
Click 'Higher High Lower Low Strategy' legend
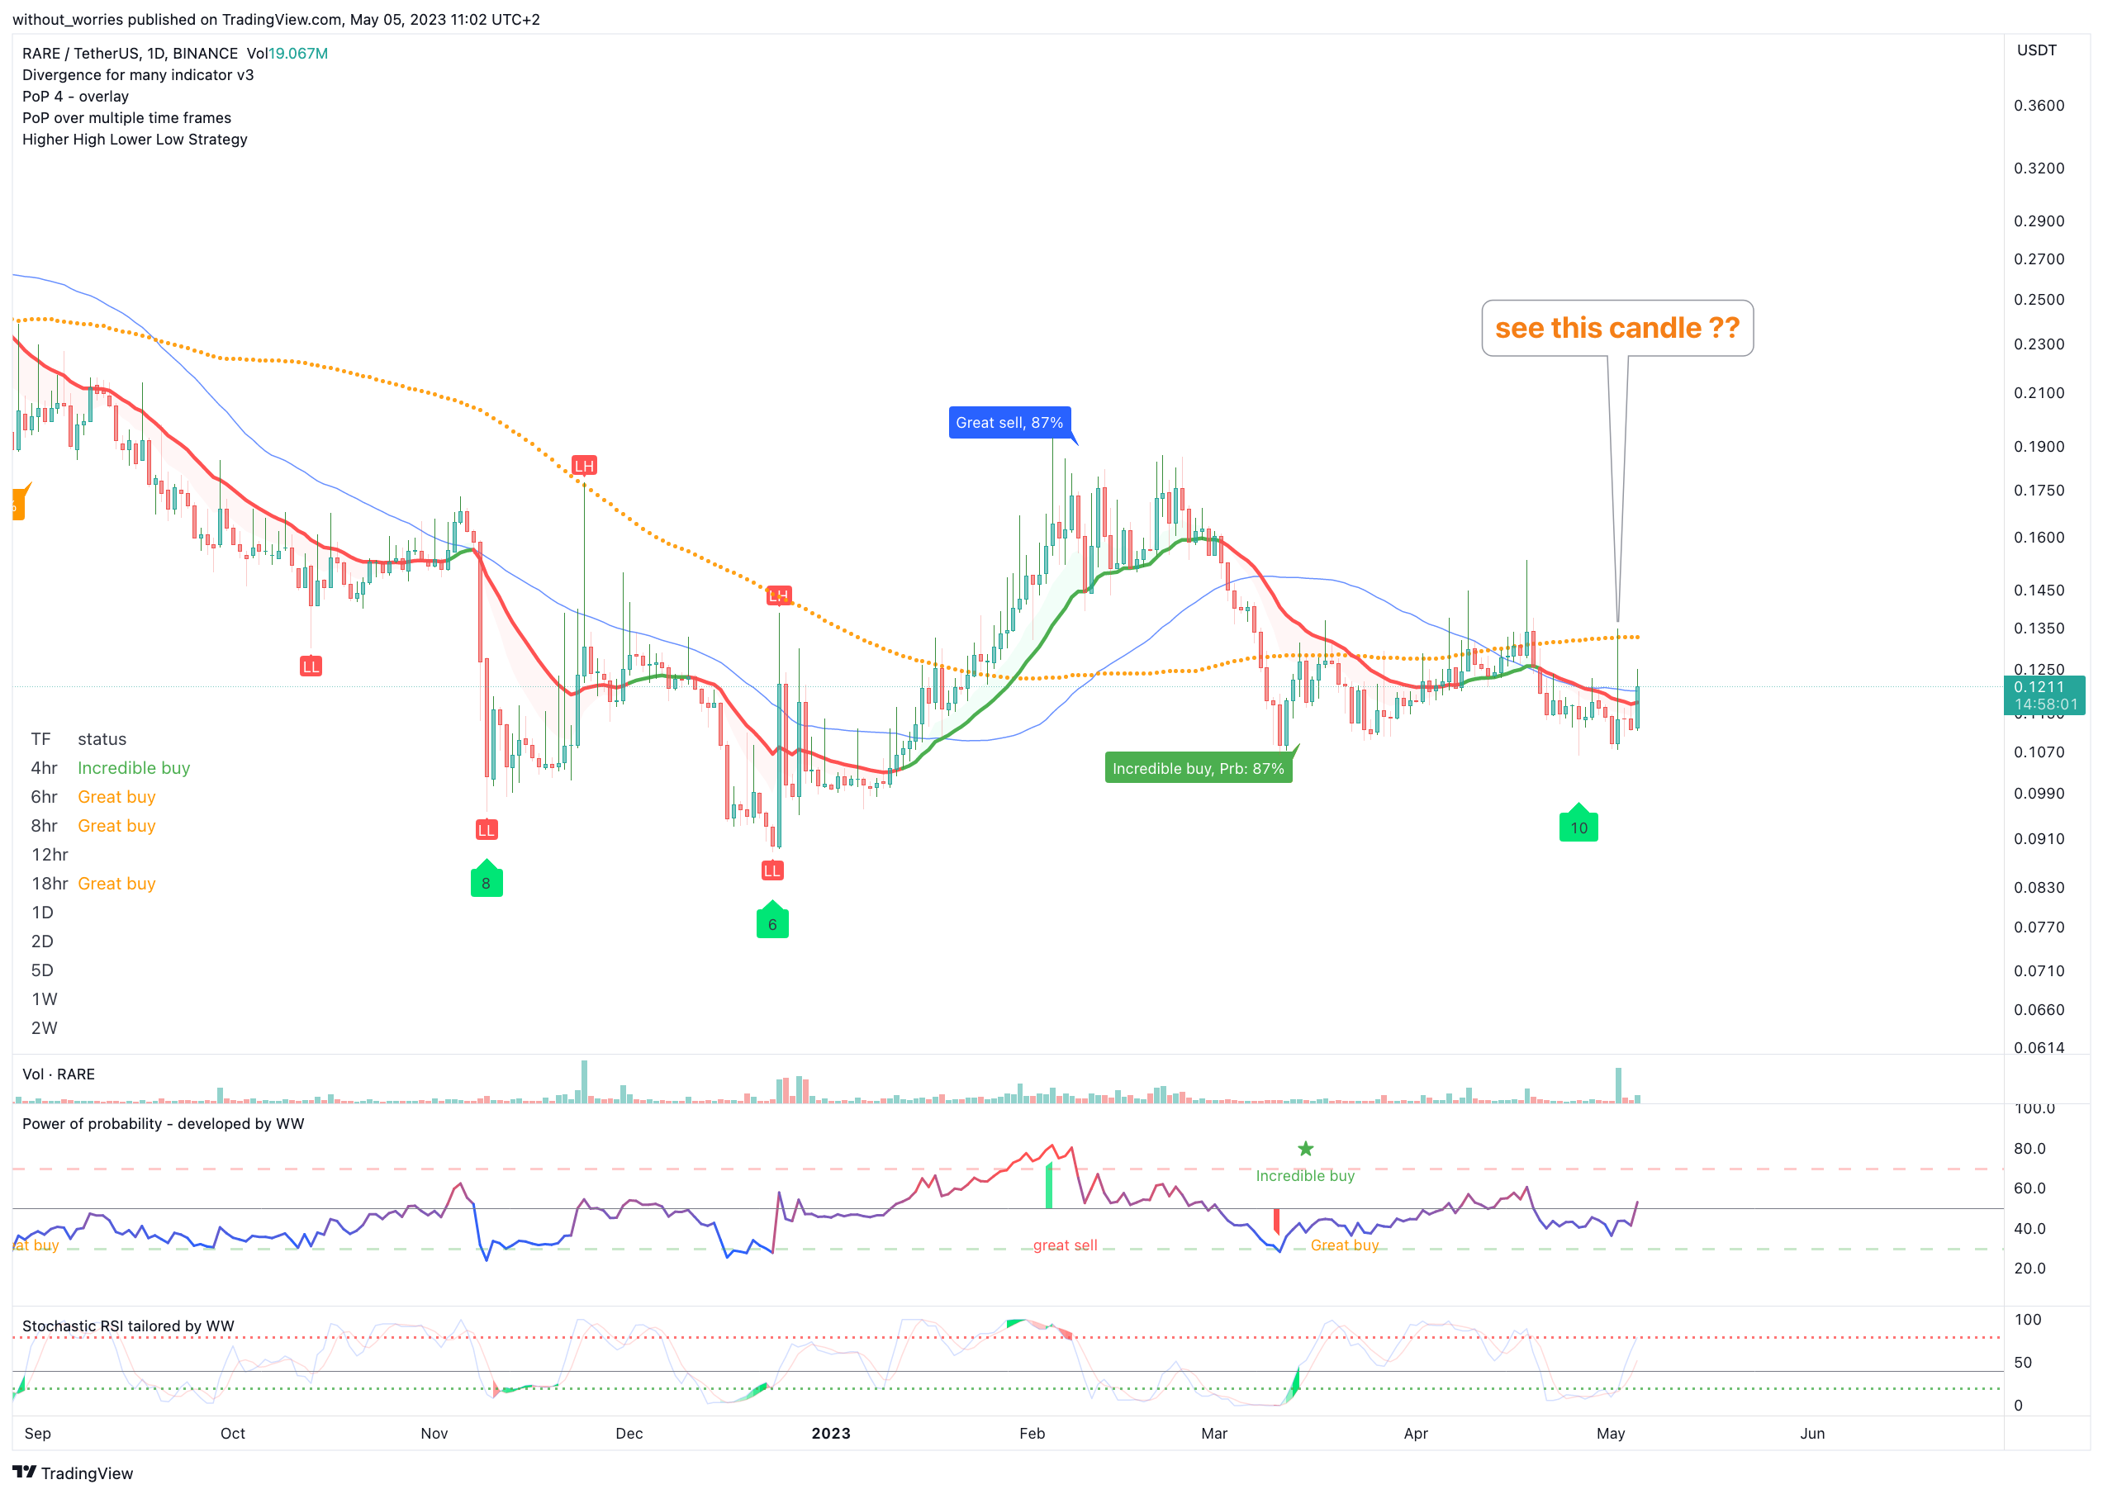(x=135, y=139)
